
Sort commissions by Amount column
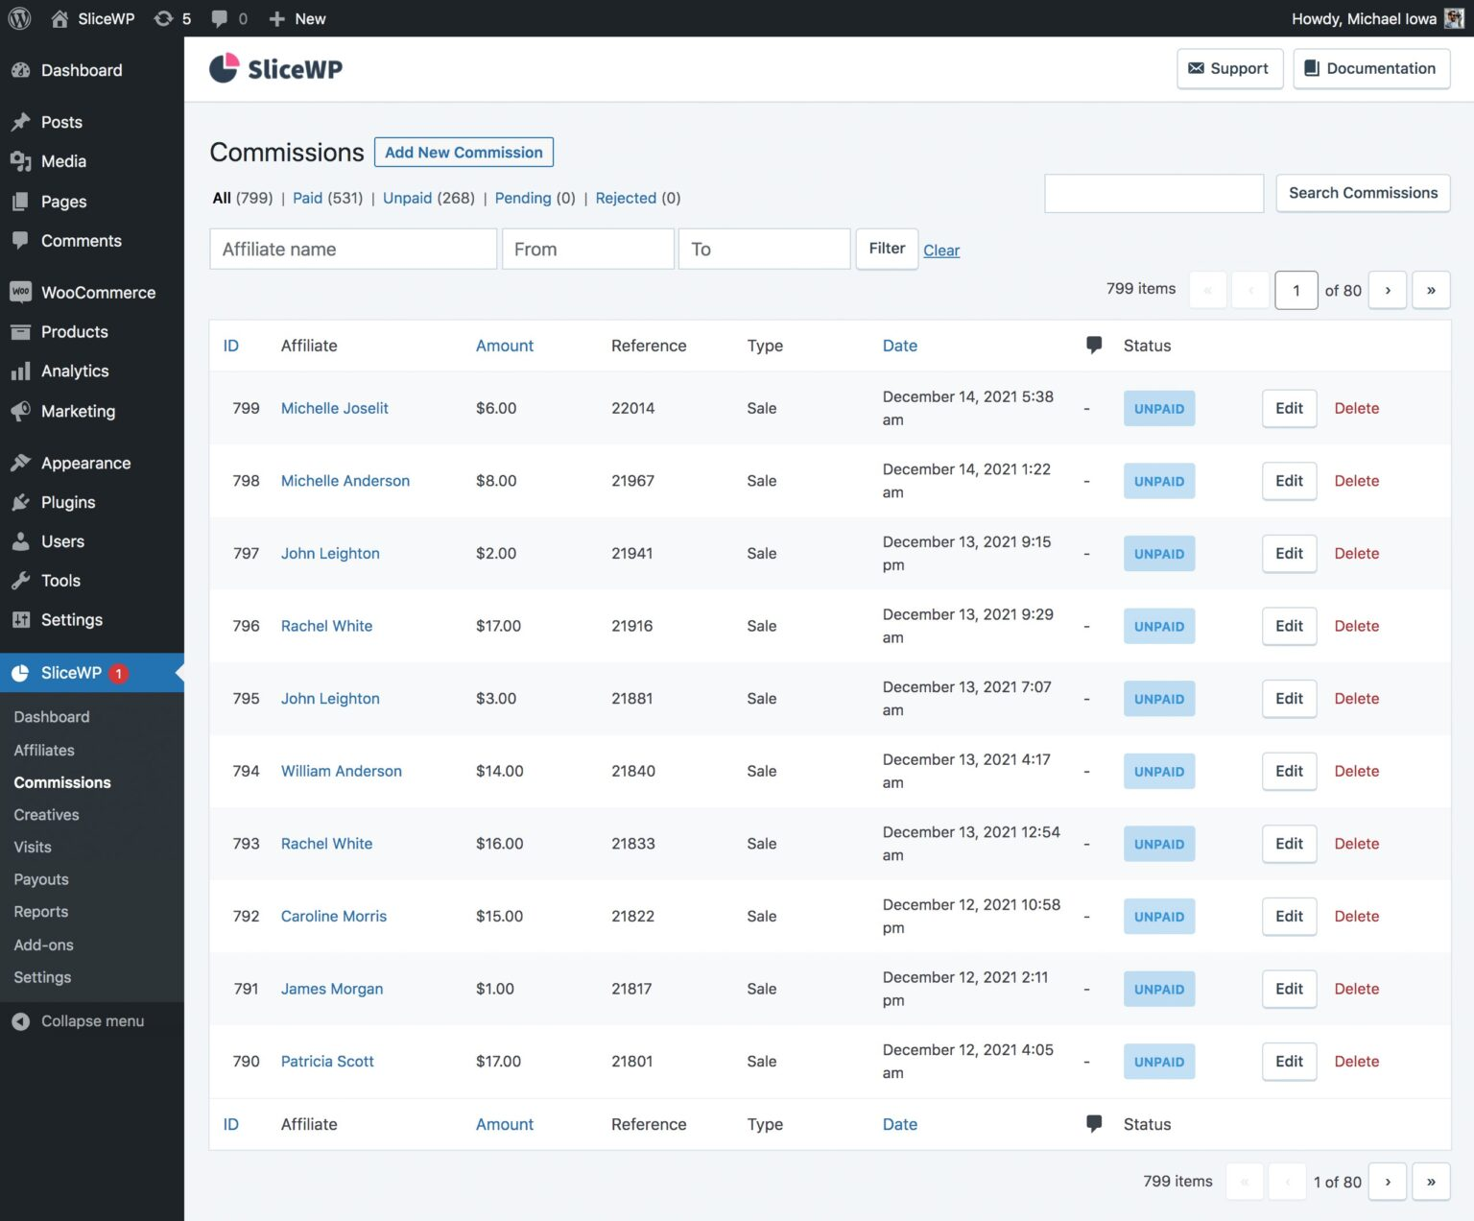click(504, 346)
